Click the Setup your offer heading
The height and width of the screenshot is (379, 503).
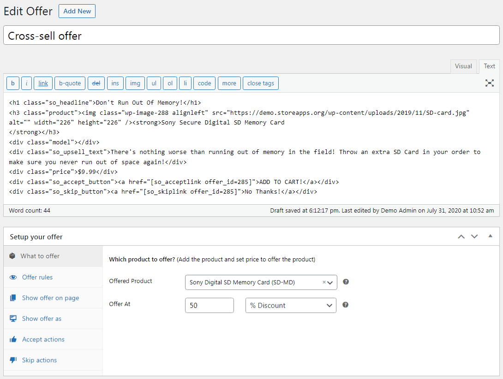tap(36, 237)
